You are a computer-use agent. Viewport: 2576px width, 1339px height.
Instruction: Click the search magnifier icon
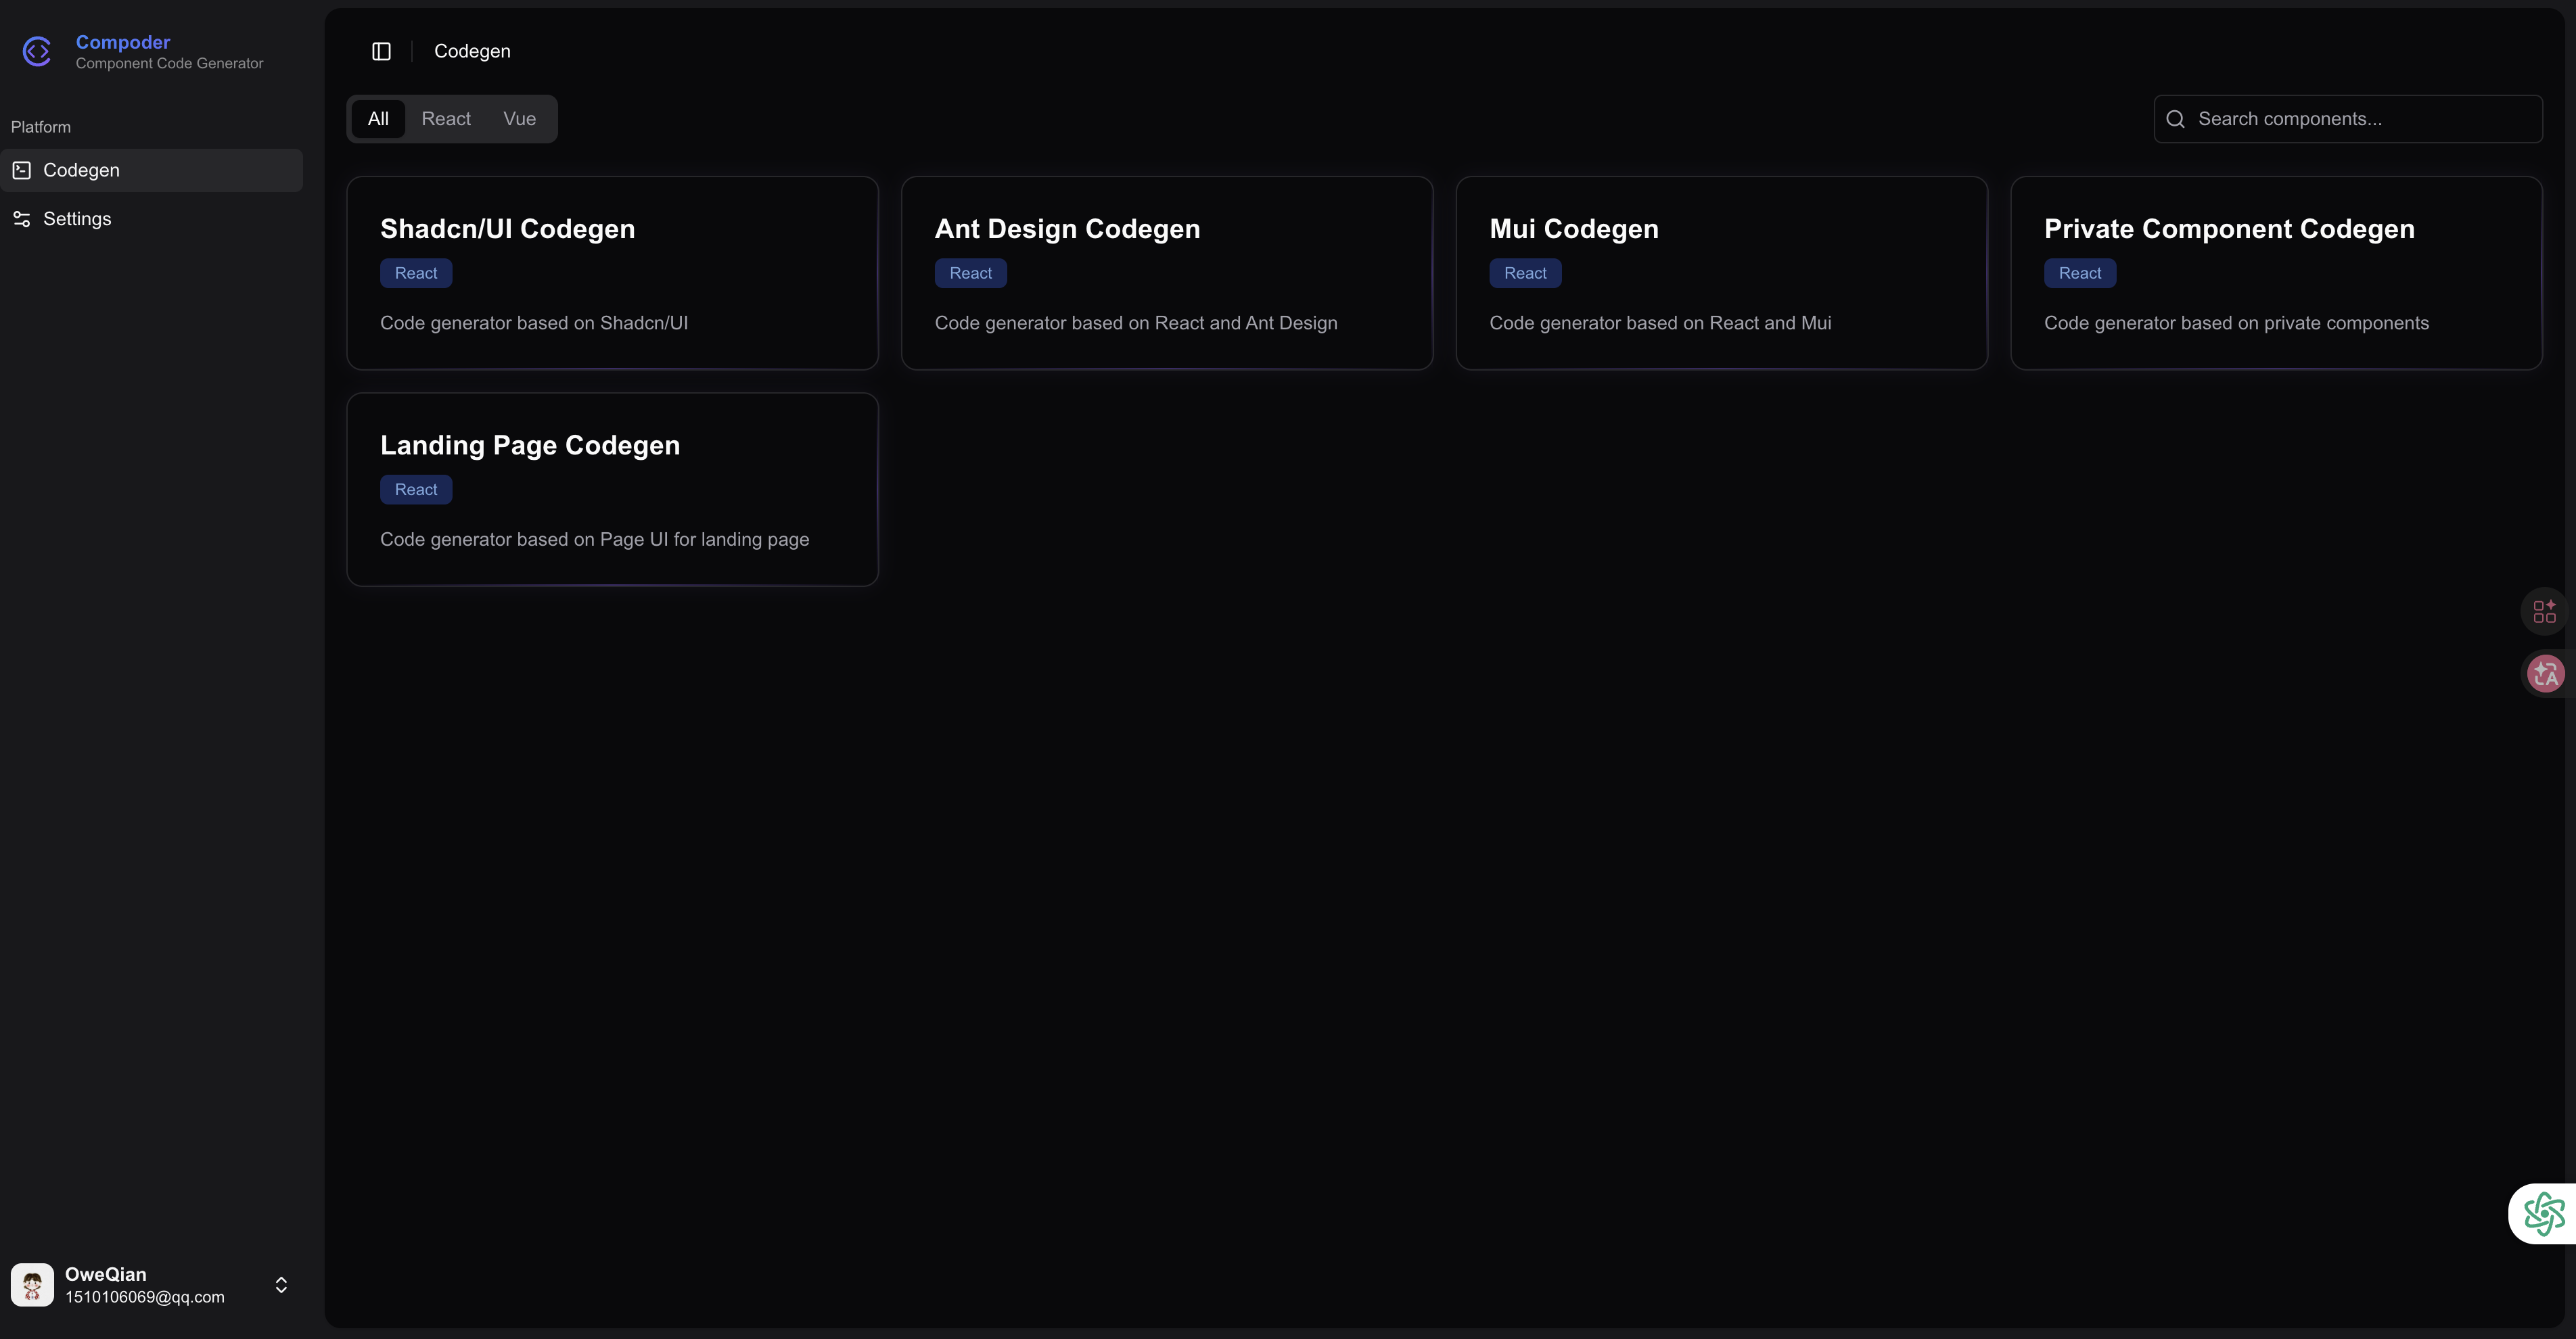pos(2175,119)
